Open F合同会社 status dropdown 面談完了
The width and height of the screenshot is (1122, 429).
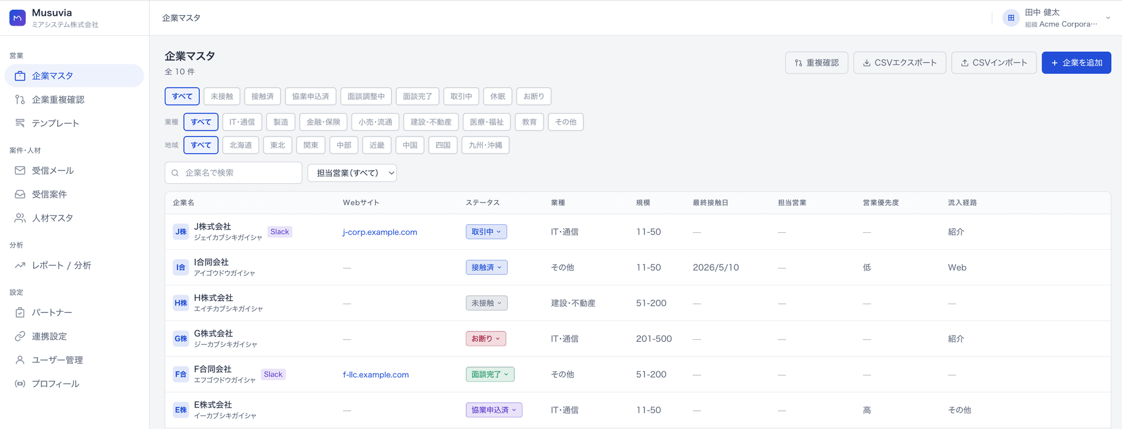click(490, 374)
